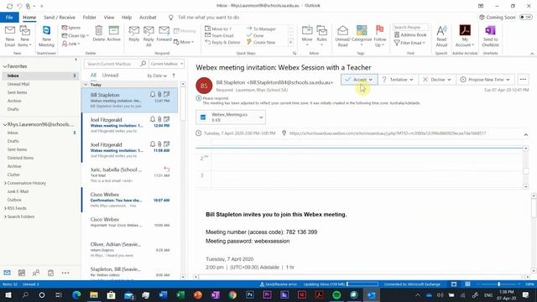
Task: Open Photoshop from the Windows taskbar
Action: 250,294
